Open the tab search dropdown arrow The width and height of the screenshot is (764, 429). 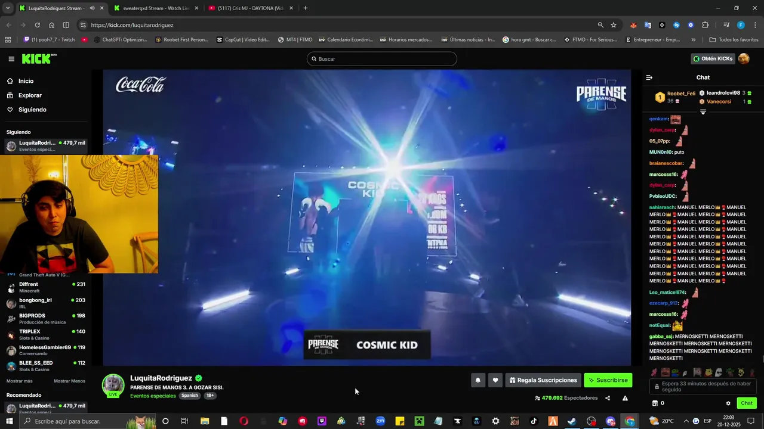8,8
